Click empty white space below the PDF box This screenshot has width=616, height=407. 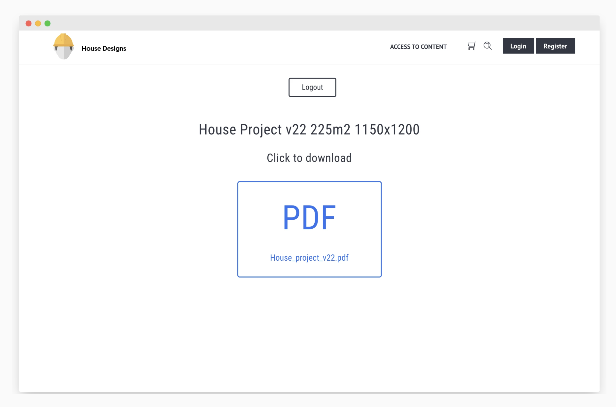pyautogui.click(x=309, y=330)
